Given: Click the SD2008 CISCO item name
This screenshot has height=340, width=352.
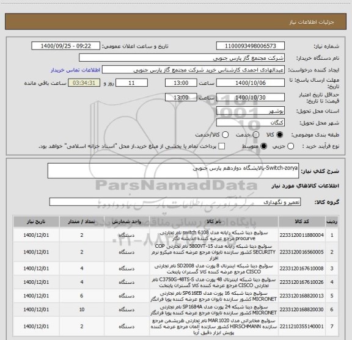Looking at the screenshot, I should 214,269.
